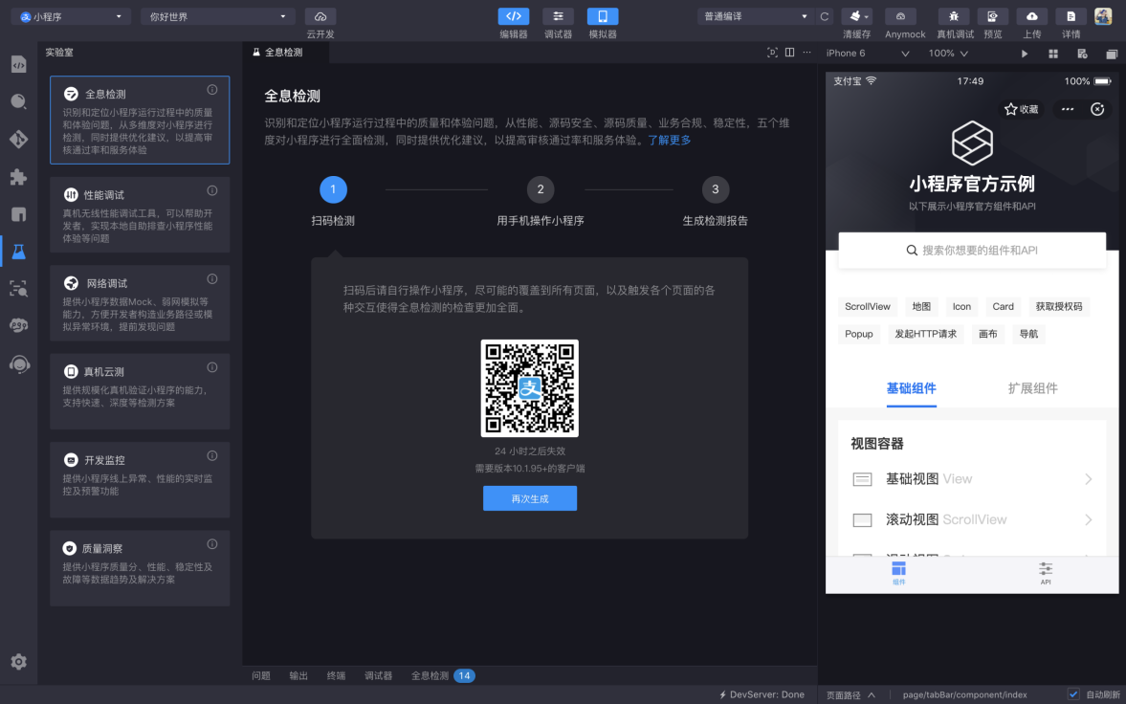Click the info icon on 真机云测 card

click(x=212, y=367)
